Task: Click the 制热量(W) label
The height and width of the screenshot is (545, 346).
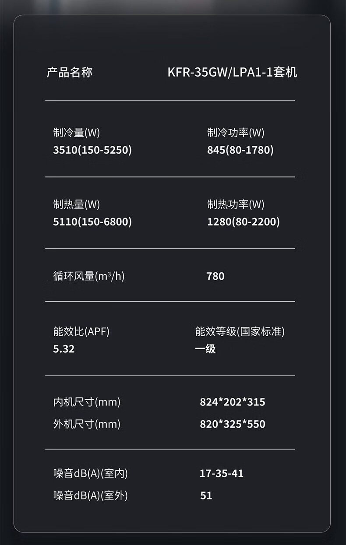Action: coord(76,204)
